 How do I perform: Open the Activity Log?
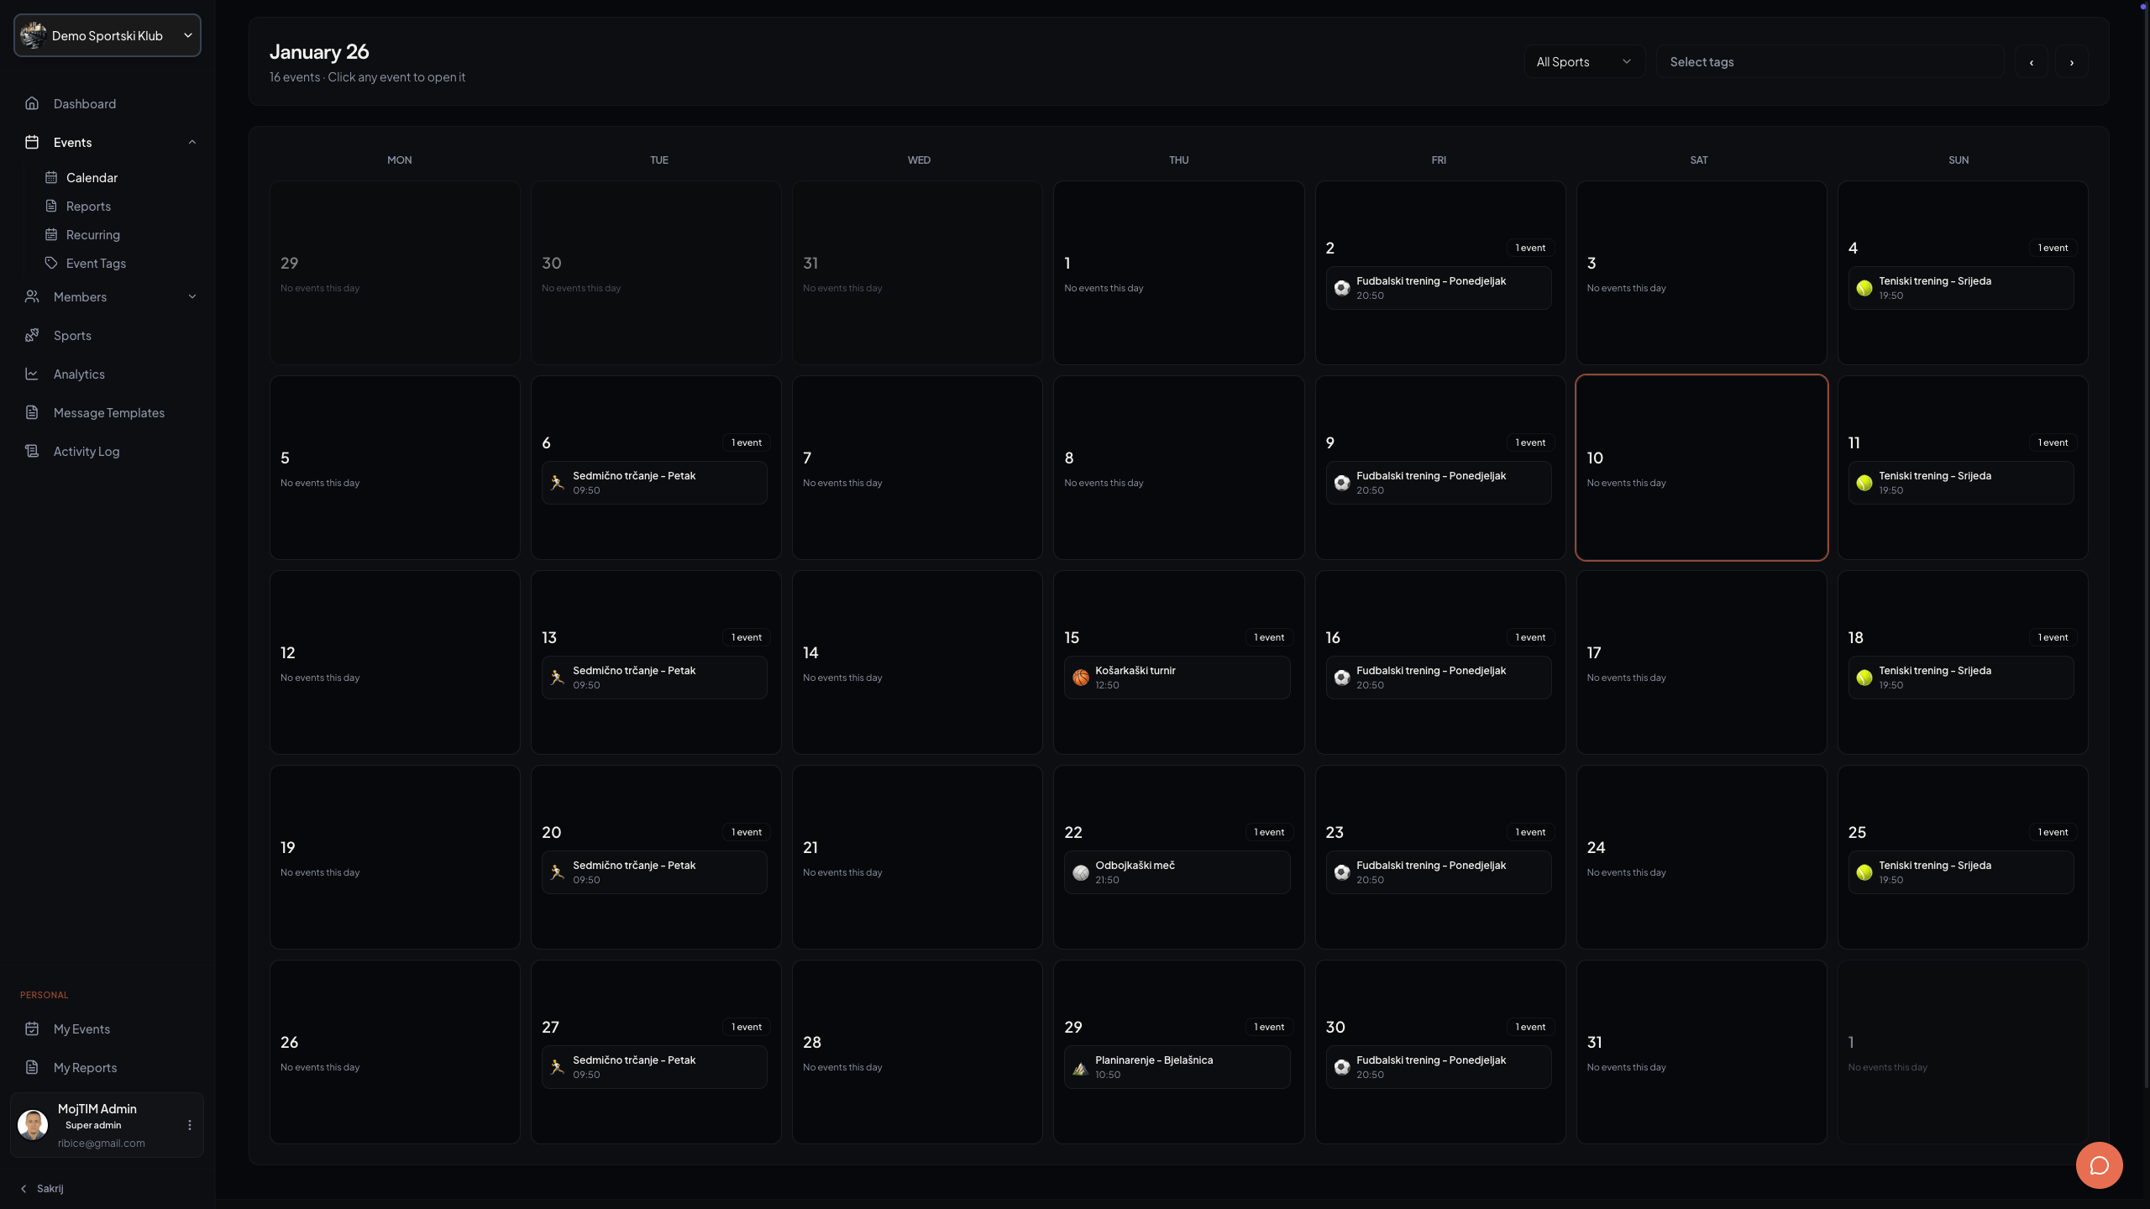86,451
